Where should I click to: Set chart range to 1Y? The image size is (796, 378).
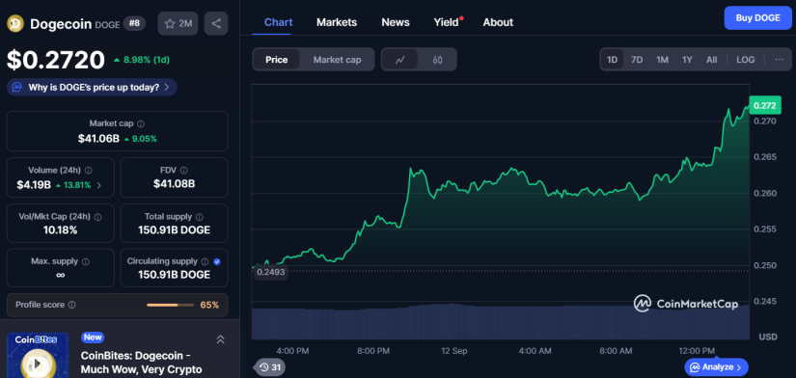click(x=687, y=60)
